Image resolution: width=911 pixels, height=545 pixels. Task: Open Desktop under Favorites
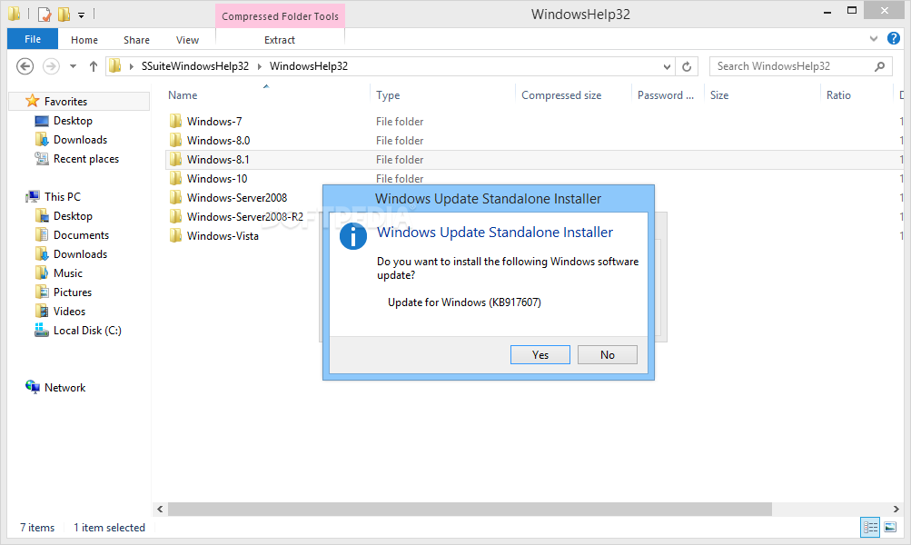73,120
